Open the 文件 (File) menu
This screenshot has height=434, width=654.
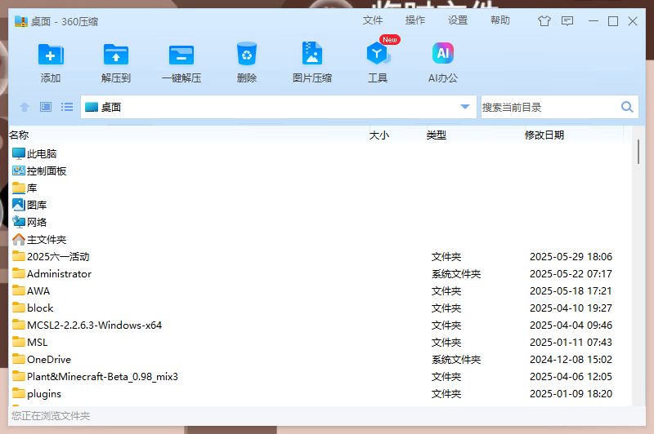(373, 20)
